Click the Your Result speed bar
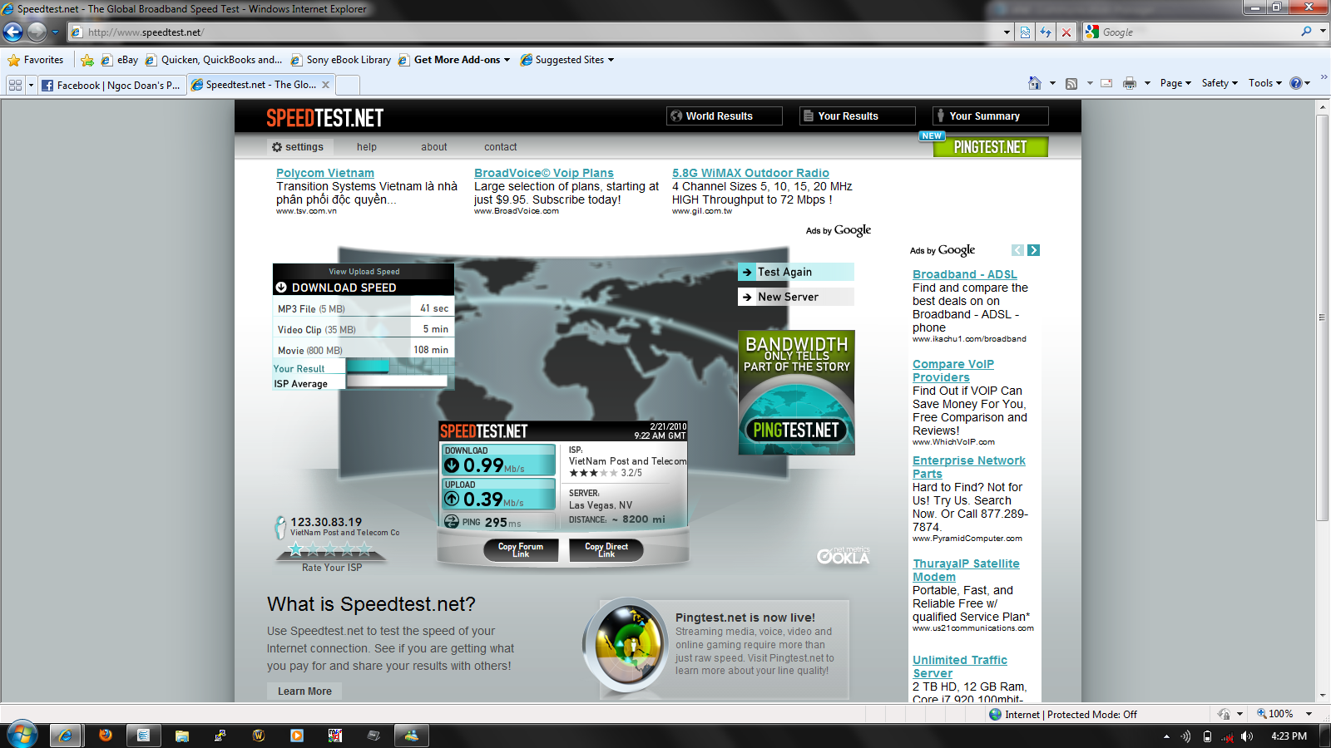Screen dimensions: 1331x748 coord(368,367)
